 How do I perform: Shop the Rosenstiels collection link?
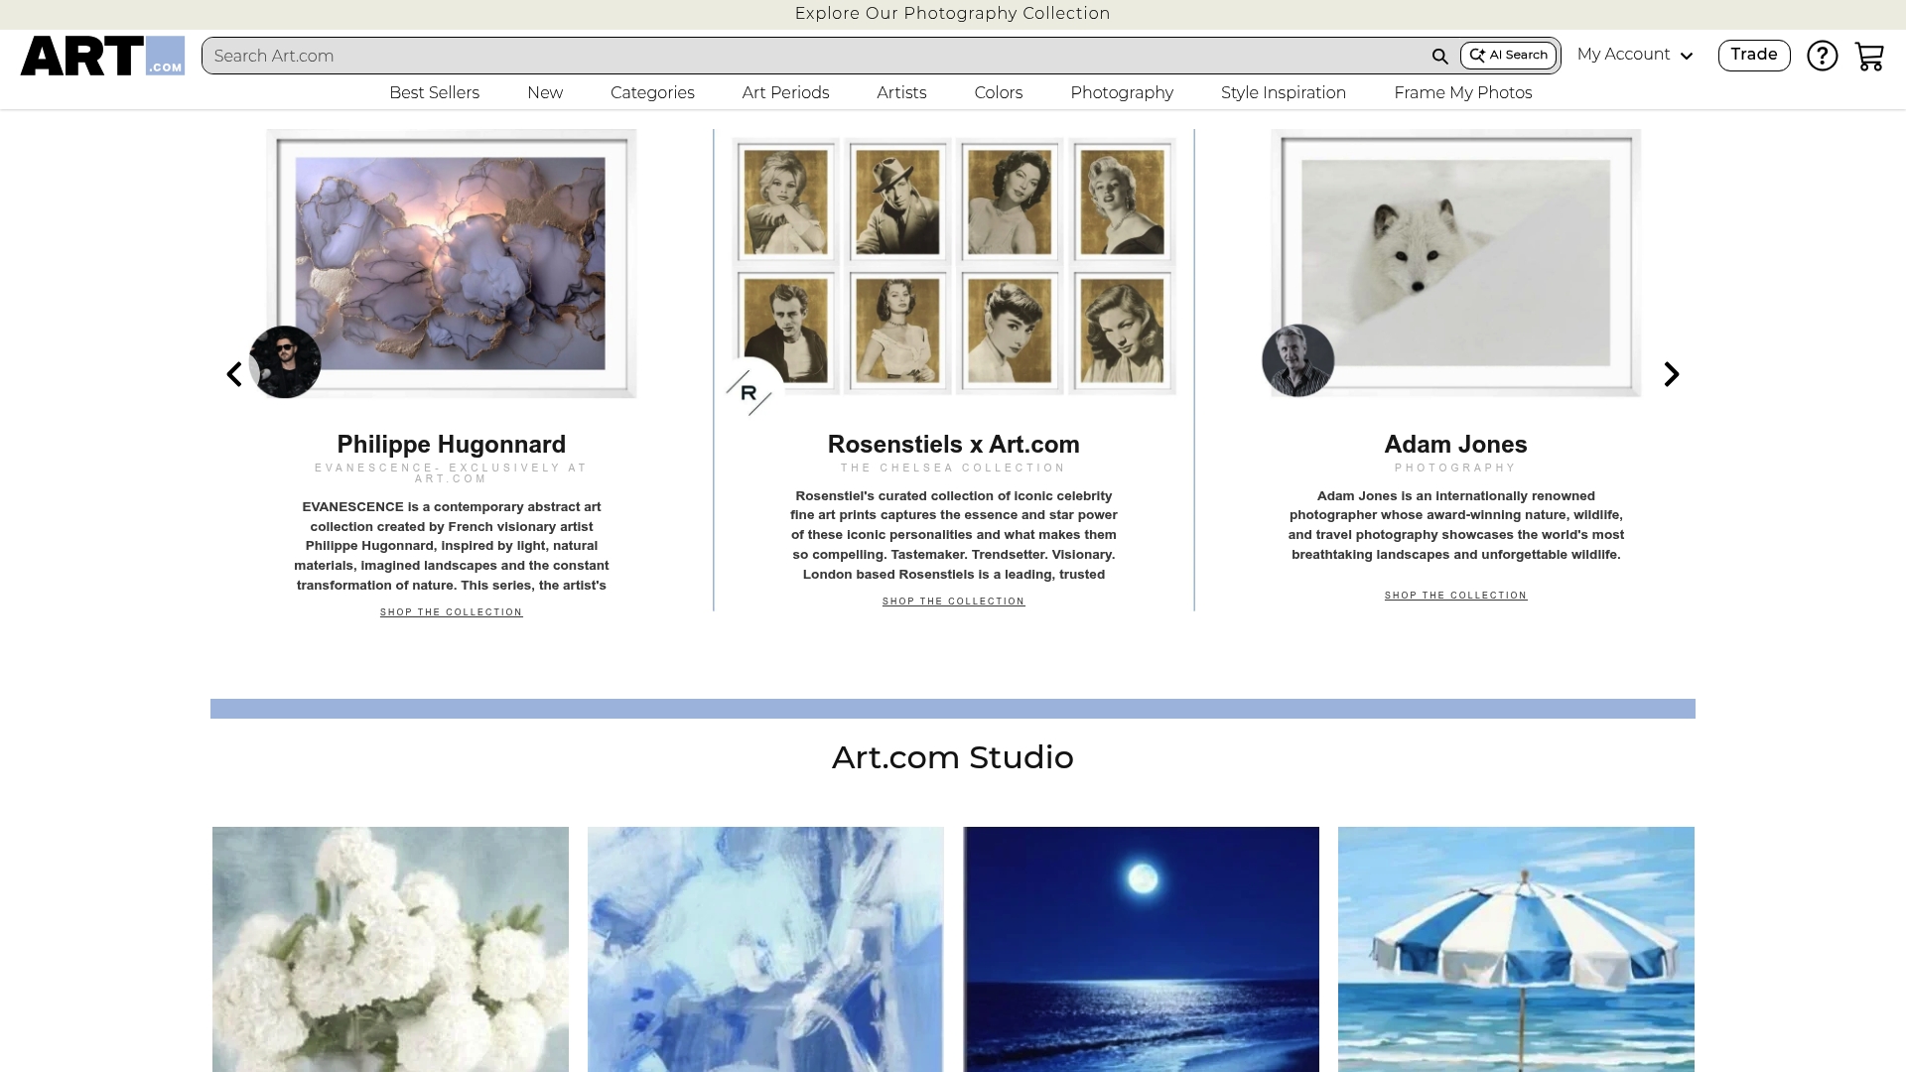[953, 602]
